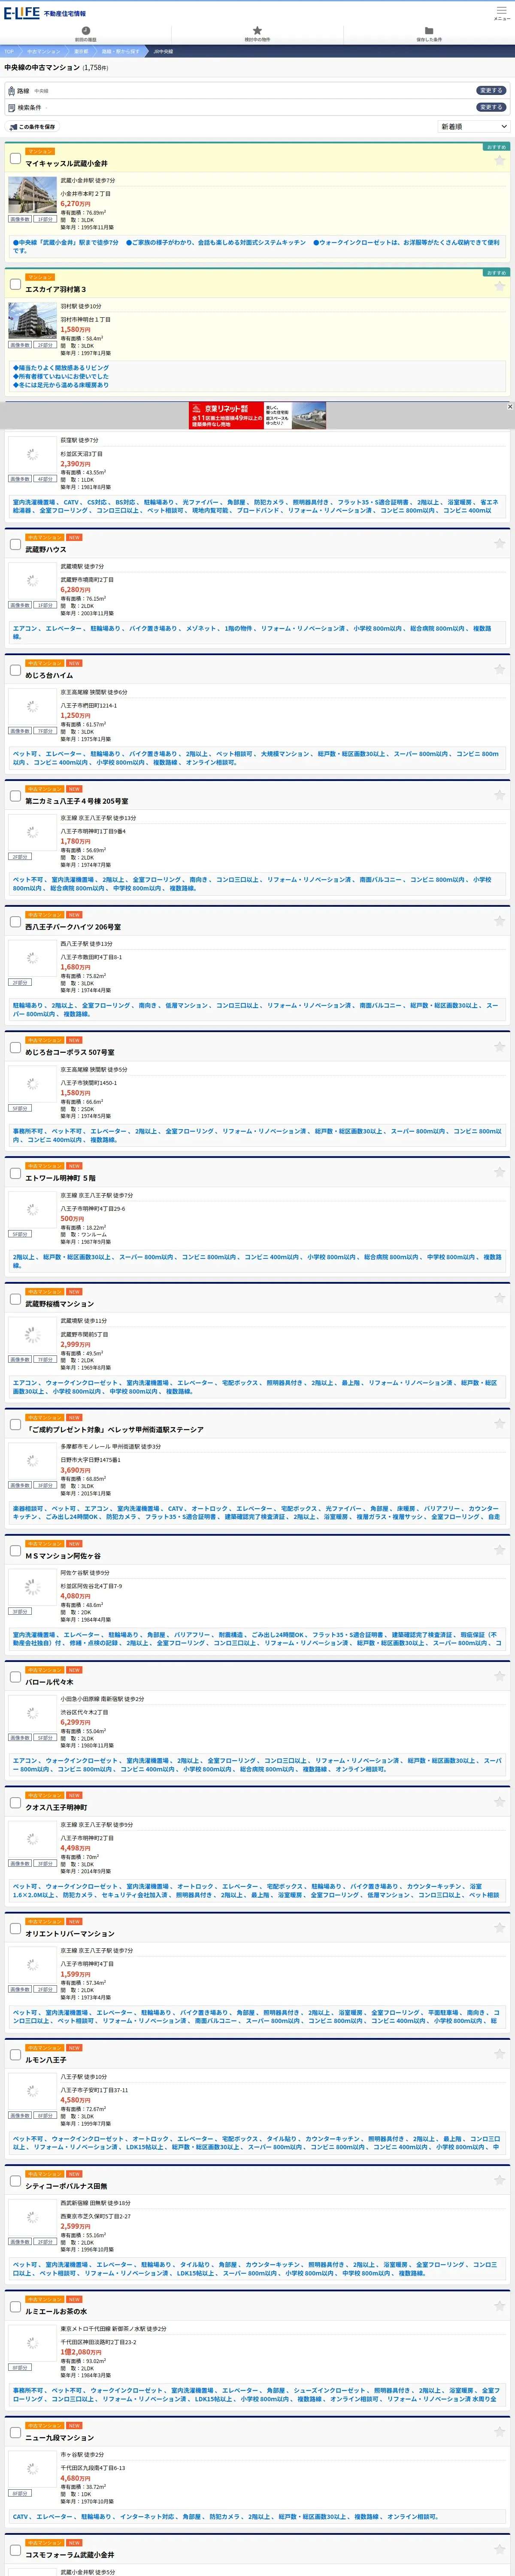This screenshot has width=515, height=2576.
Task: Check ニュー九段マンション checkbox
Action: (x=15, y=2432)
